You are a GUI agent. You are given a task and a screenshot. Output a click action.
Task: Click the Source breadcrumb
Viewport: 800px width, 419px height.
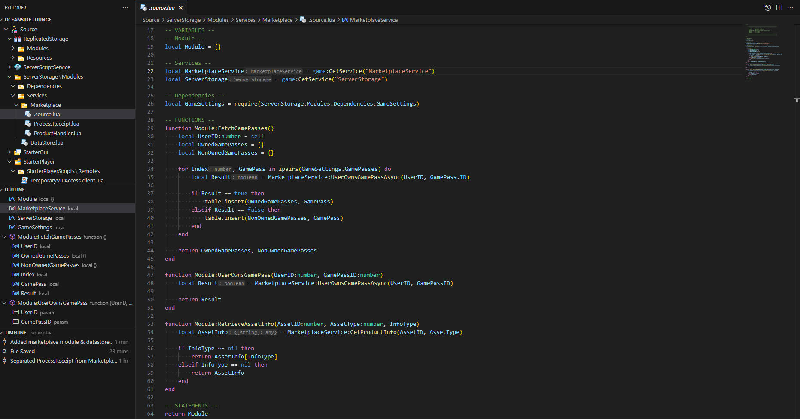[x=151, y=20]
